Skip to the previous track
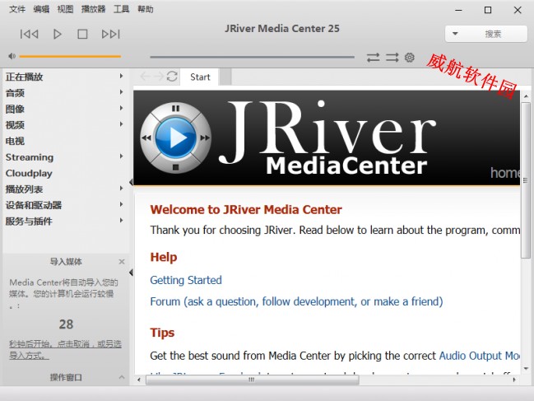The width and height of the screenshot is (534, 401). click(x=30, y=34)
